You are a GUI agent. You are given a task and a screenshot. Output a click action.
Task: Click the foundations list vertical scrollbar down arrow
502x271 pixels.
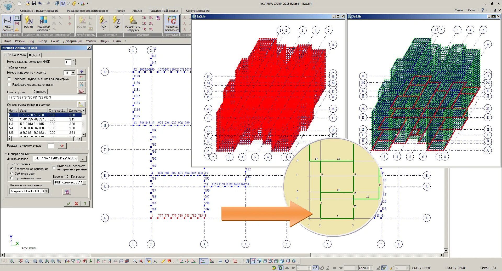pyautogui.click(x=84, y=135)
